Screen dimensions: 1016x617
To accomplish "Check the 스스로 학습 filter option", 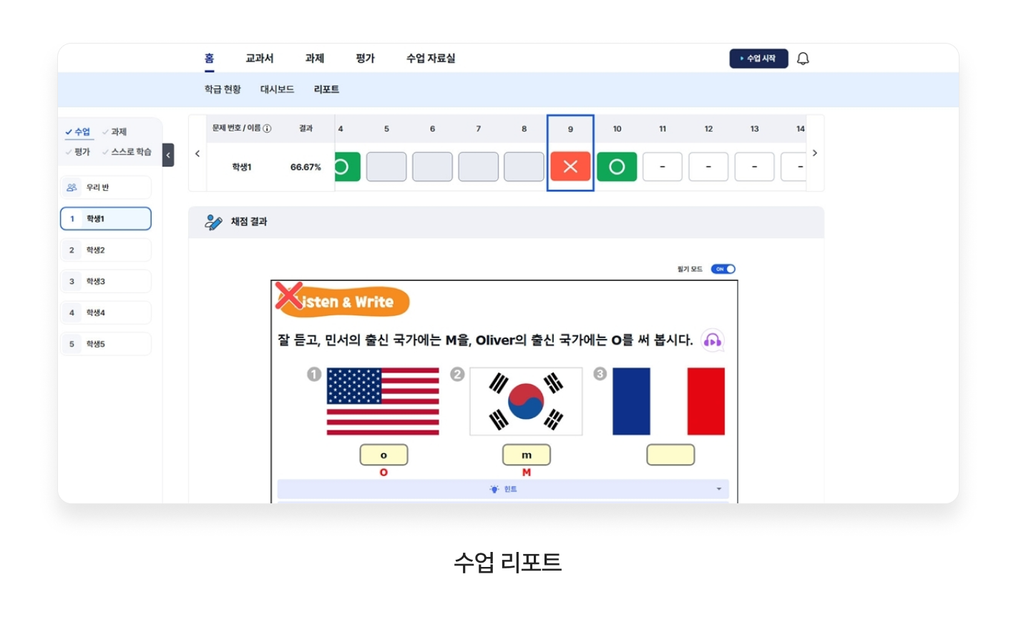I will (127, 152).
